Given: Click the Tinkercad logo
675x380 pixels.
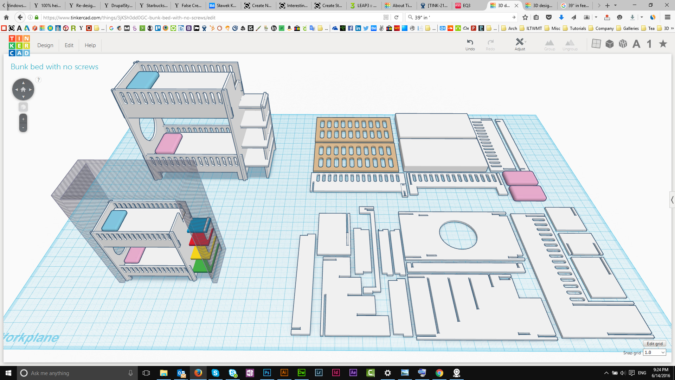Looking at the screenshot, I should pos(19,45).
